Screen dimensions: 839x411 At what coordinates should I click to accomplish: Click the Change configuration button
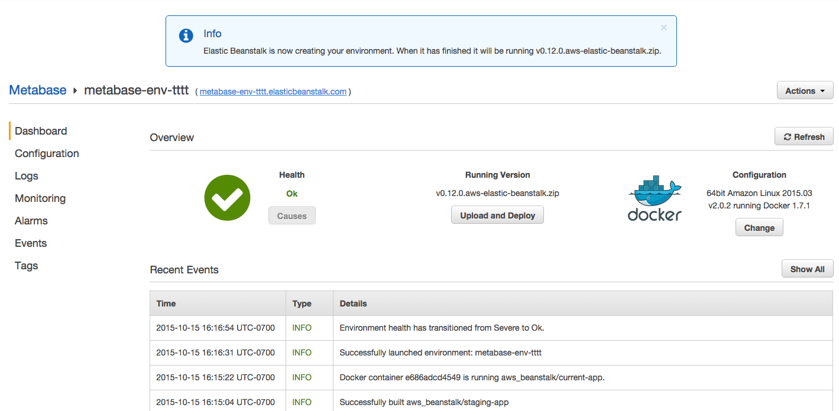pyautogui.click(x=759, y=227)
